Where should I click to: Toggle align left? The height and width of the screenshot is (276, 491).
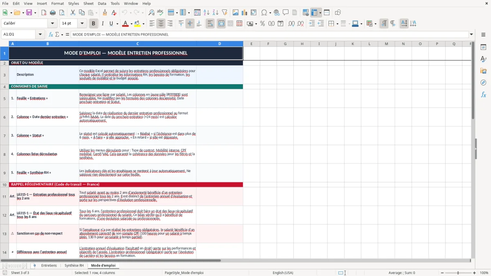coord(152,24)
